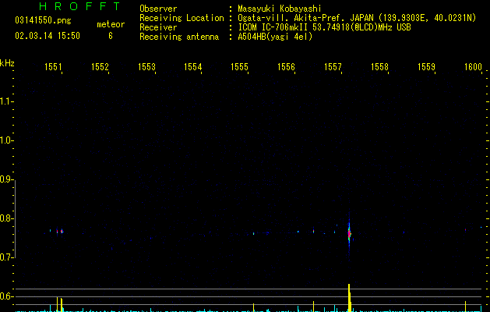Click the 0.7 kHz frequency label

(x=6, y=257)
